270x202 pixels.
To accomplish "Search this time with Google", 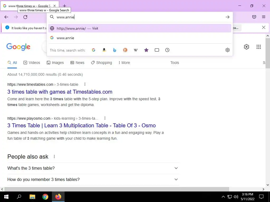I will click(94, 50).
